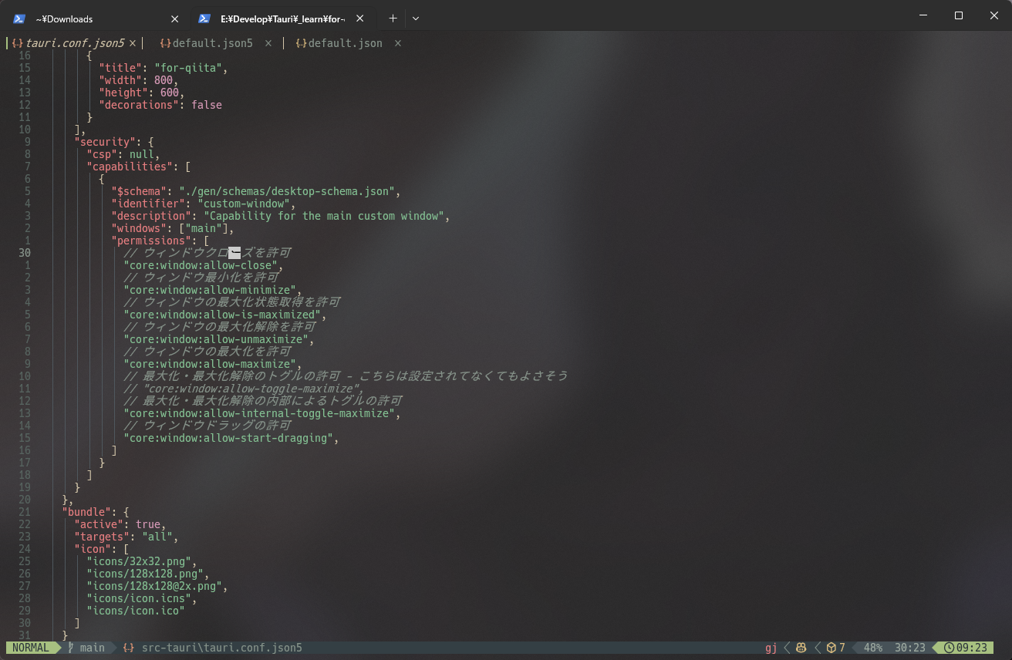Click the package box icon beside 7
The width and height of the screenshot is (1012, 660).
coord(832,648)
